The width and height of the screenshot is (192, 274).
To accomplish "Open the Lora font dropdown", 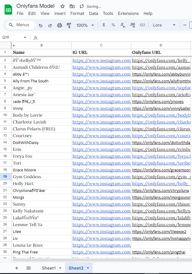I will (x=164, y=25).
